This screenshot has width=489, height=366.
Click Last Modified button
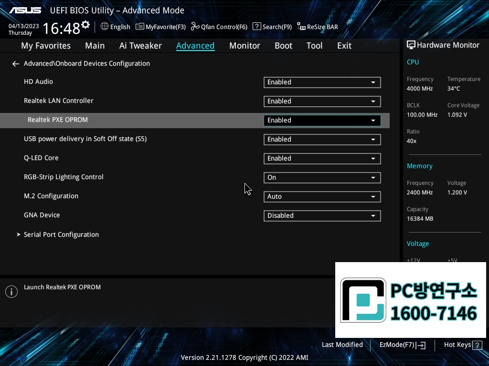point(342,345)
